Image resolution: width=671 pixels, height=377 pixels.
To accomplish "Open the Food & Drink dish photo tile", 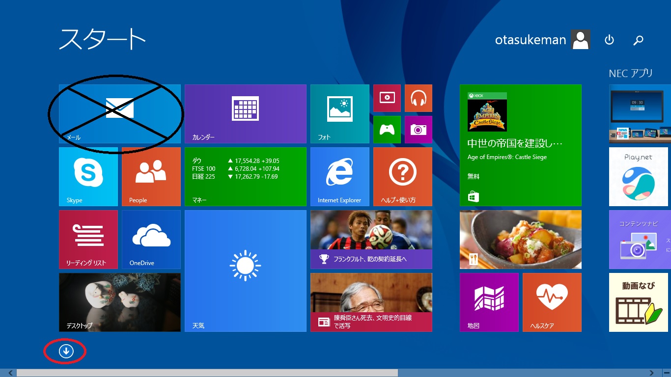I will click(x=521, y=240).
